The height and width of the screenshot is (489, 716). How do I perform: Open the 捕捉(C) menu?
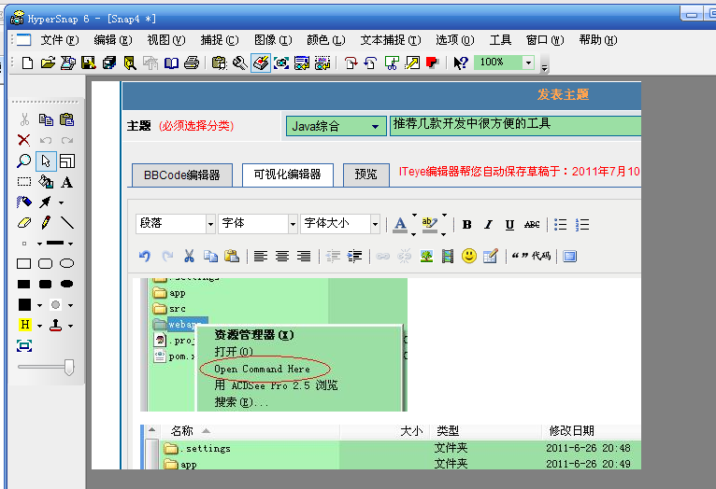pos(220,40)
